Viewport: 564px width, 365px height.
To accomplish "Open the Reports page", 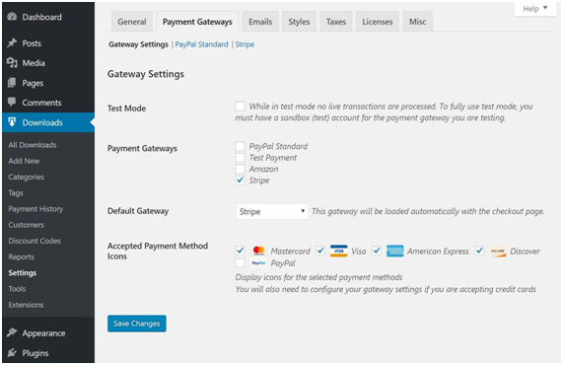I will pos(22,256).
